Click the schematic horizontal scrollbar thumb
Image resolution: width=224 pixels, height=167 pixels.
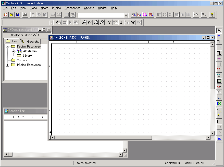tap(103, 138)
